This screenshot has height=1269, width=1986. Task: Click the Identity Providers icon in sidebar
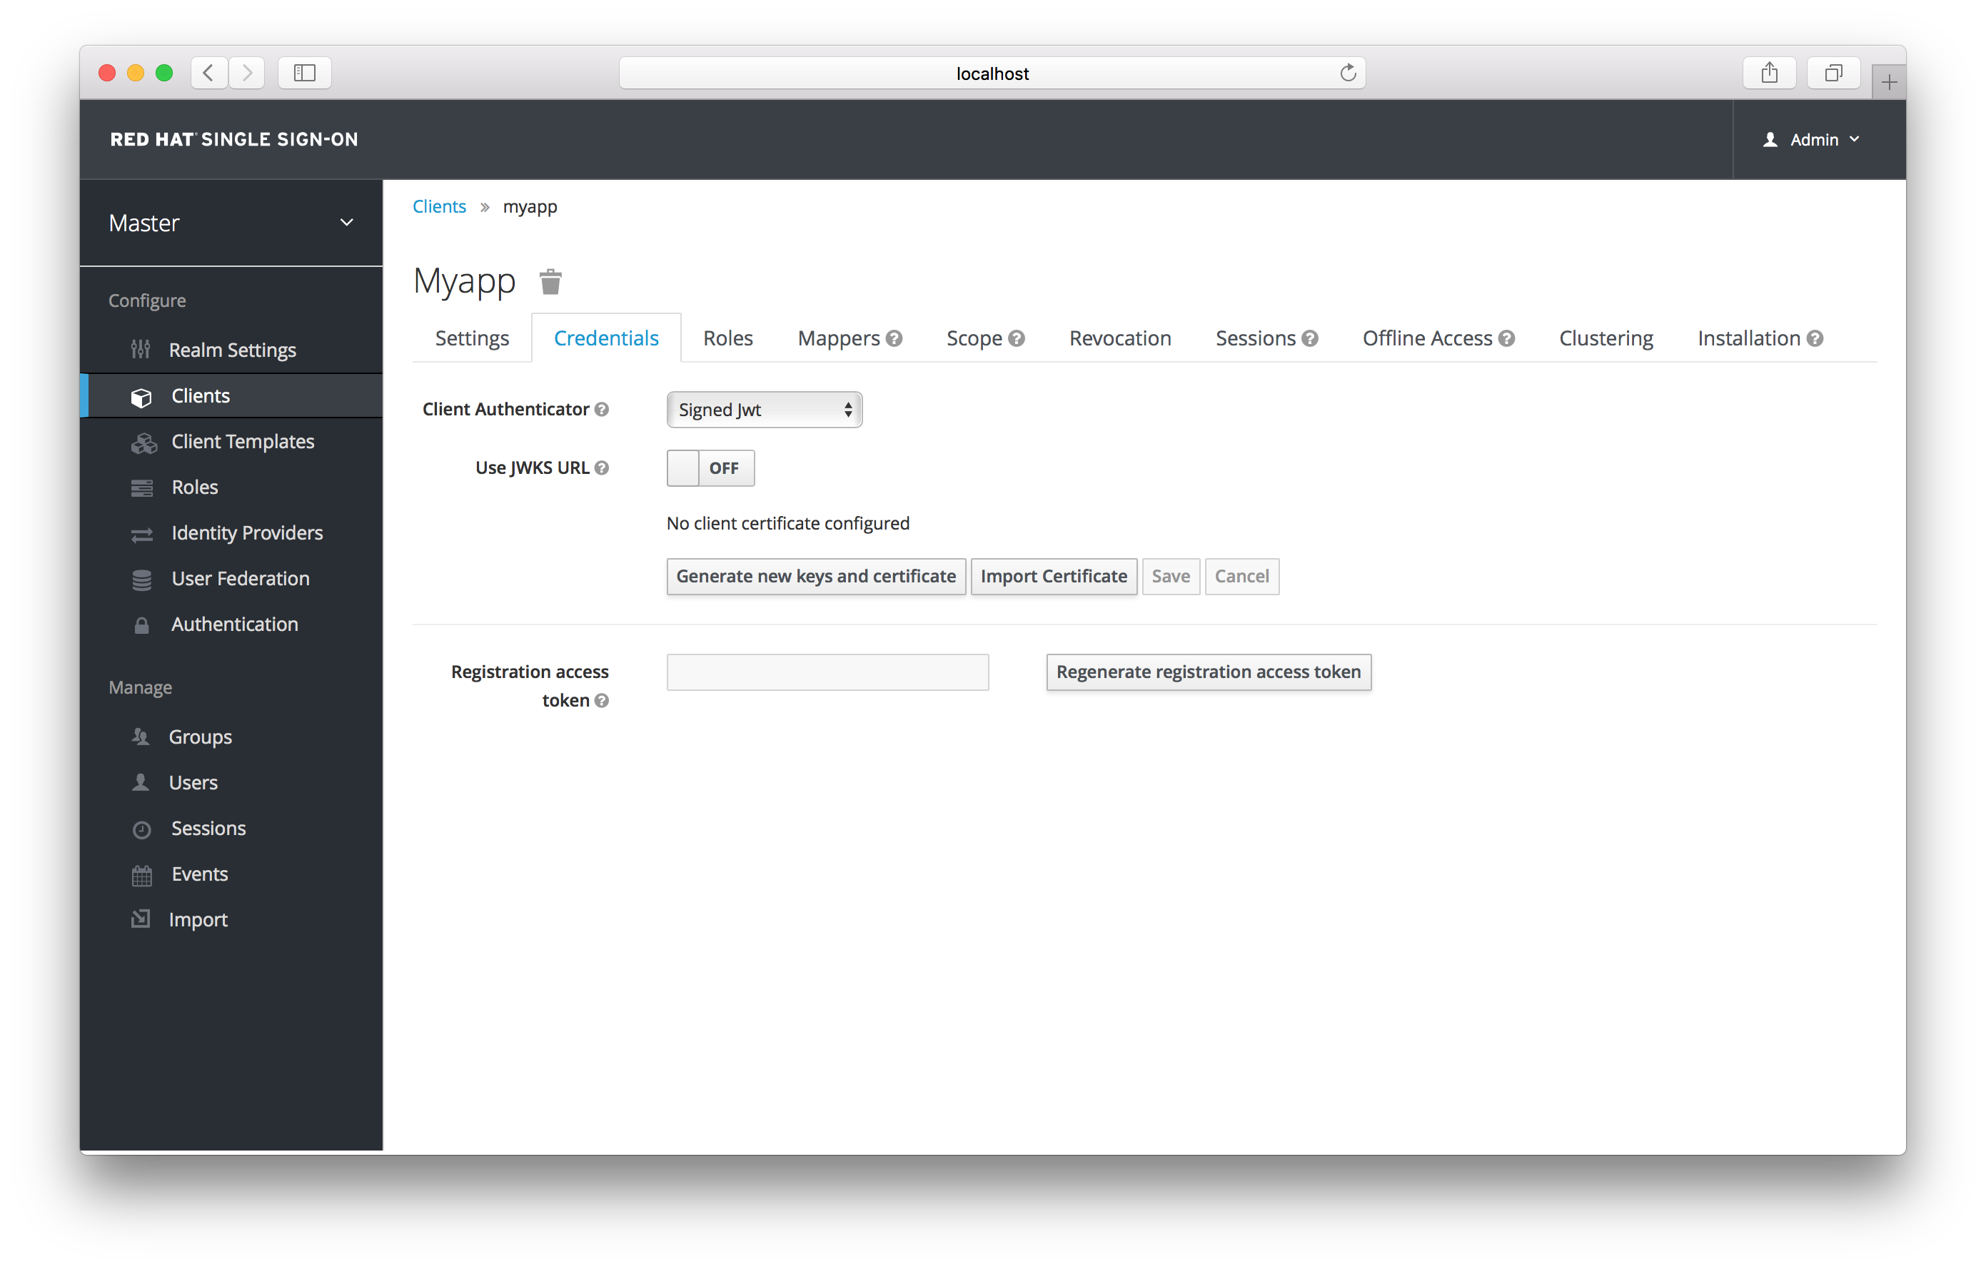(142, 531)
